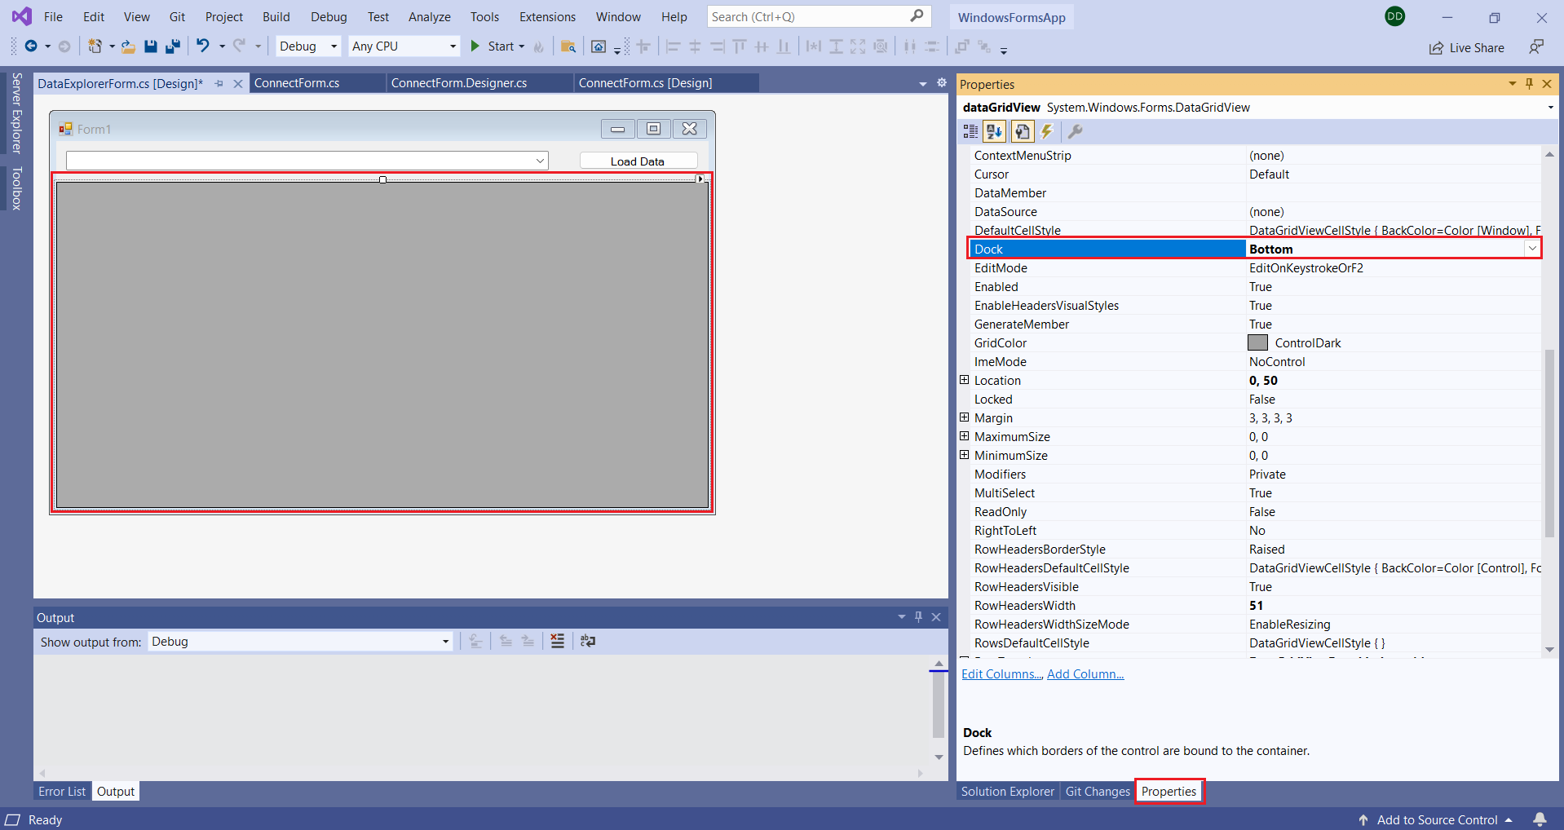
Task: Toggle Word Wrap in Output panel
Action: click(588, 642)
